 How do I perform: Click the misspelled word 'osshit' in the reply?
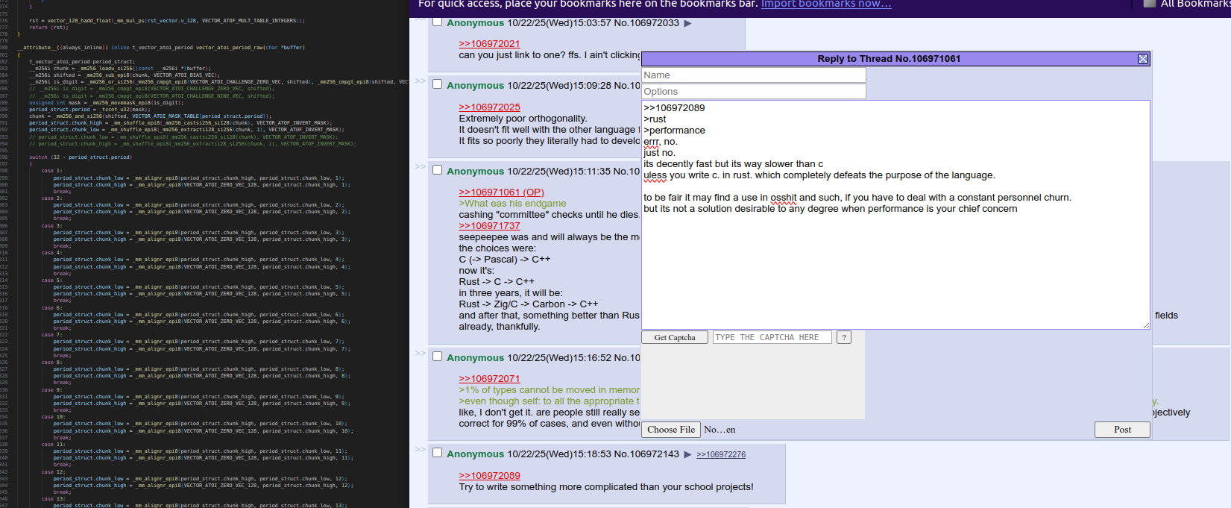[x=784, y=198]
